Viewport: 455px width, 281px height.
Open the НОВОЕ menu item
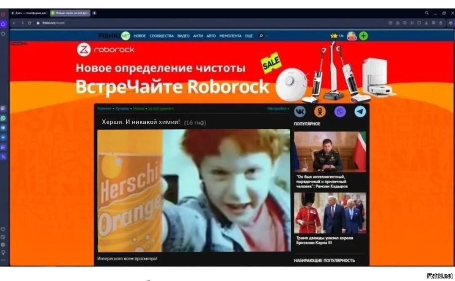(139, 36)
